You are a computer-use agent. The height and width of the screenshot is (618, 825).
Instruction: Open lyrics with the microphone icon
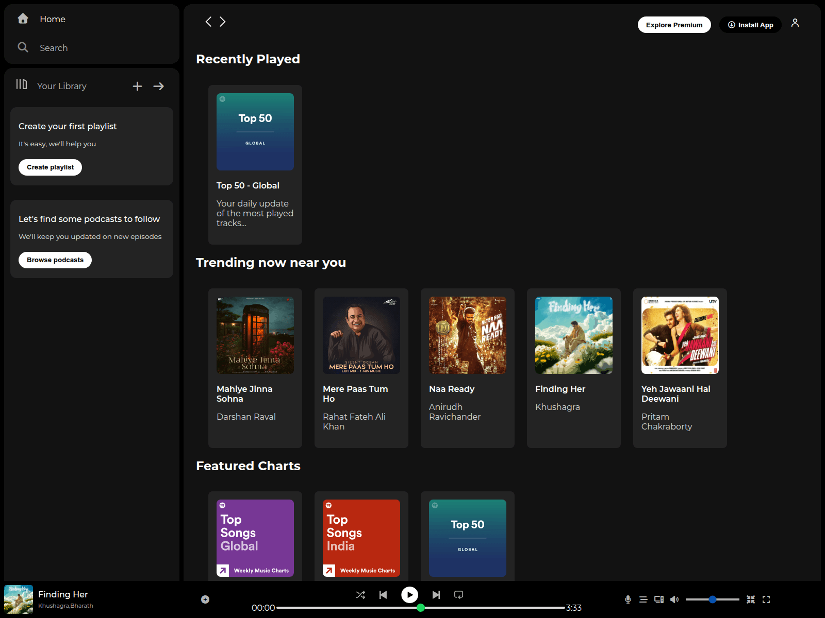click(x=628, y=599)
